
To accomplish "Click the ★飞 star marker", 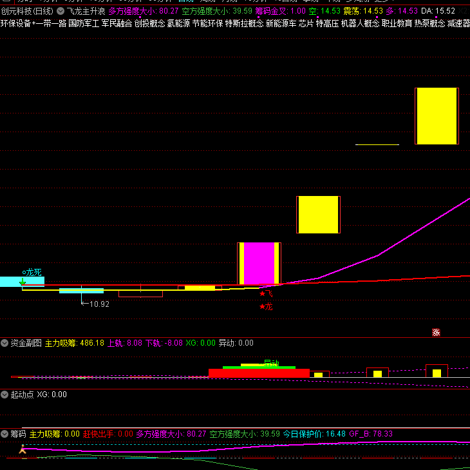I will pyautogui.click(x=266, y=293).
